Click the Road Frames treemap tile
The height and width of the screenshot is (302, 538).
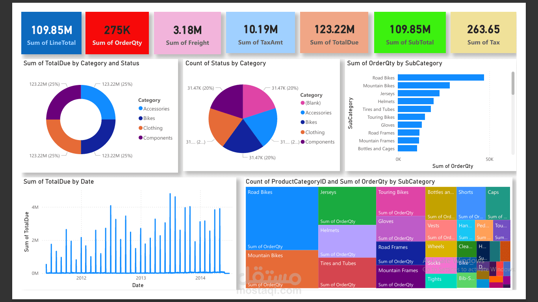[x=401, y=253]
